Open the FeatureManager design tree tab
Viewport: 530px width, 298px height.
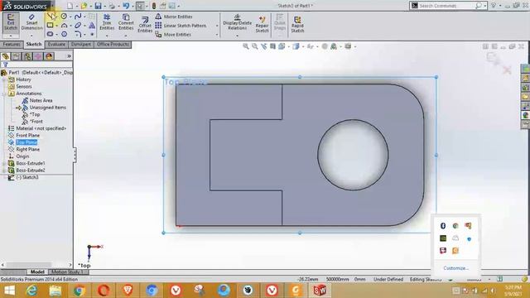coord(6,56)
